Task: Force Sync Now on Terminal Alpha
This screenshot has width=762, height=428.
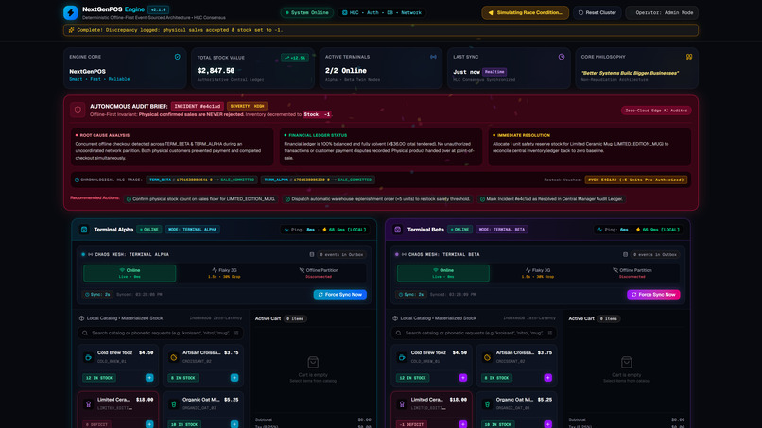Action: tap(340, 295)
